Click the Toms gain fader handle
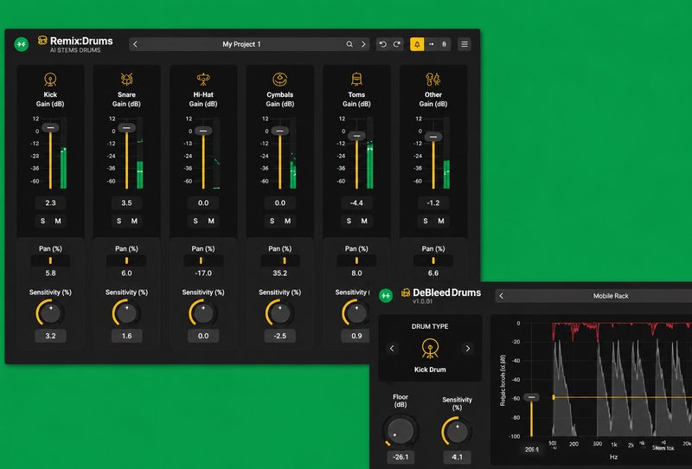692x469 pixels. point(356,136)
